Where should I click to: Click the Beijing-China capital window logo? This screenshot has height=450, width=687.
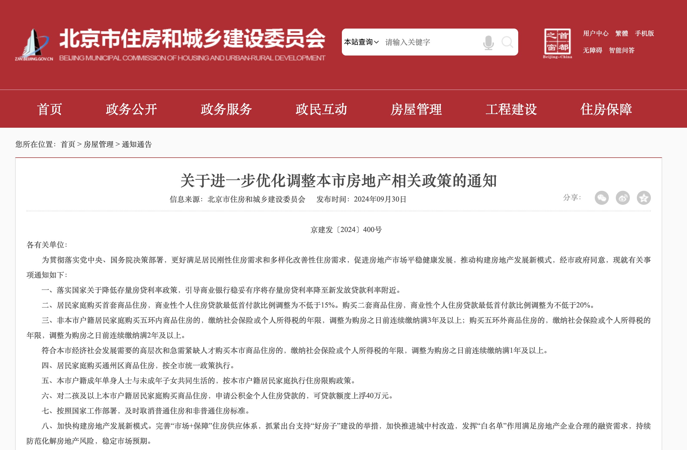[557, 43]
